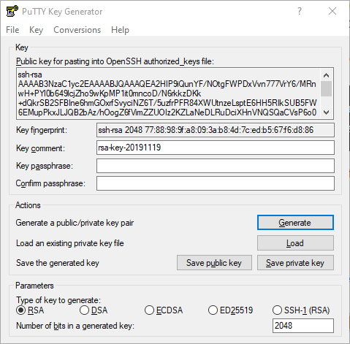Click the 'ssh-rsa' first line of public key
Screen dimensions: 350x344
click(30, 74)
